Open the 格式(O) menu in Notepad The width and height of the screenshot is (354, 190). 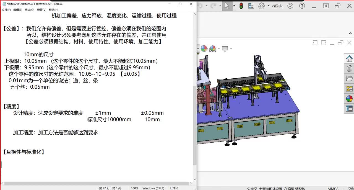tap(30, 10)
